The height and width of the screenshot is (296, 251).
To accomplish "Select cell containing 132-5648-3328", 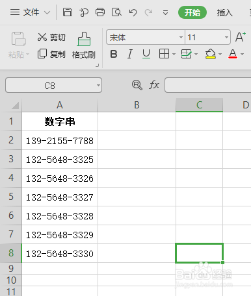I will [60, 216].
